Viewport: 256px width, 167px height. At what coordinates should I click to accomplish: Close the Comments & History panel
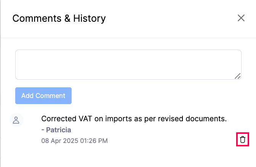tap(241, 18)
